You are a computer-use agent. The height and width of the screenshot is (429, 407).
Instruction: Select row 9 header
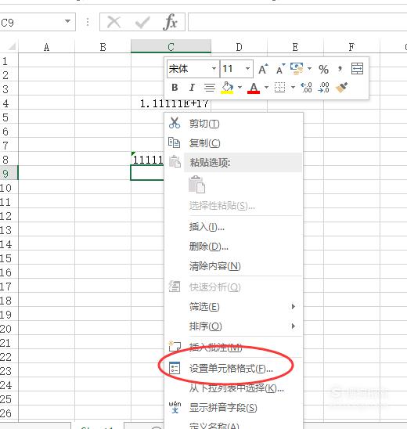(x=9, y=174)
